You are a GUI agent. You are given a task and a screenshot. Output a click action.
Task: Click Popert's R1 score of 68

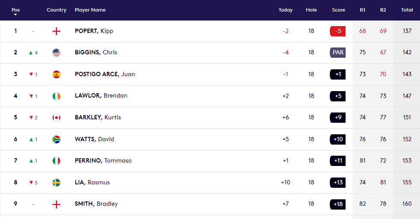[x=363, y=31]
